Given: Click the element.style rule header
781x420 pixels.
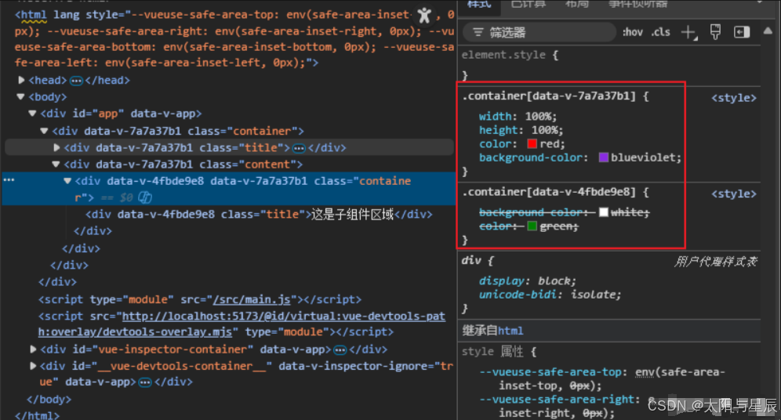Looking at the screenshot, I should tap(510, 55).
